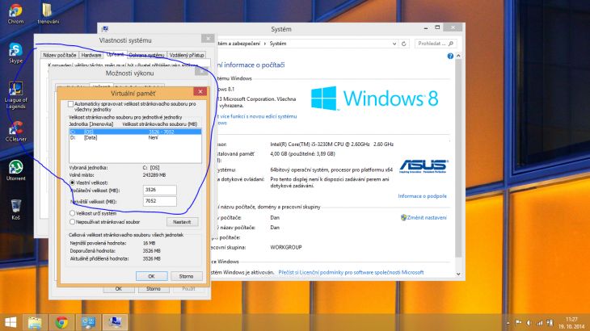Click the Control Panel taskbar icon

[88, 322]
